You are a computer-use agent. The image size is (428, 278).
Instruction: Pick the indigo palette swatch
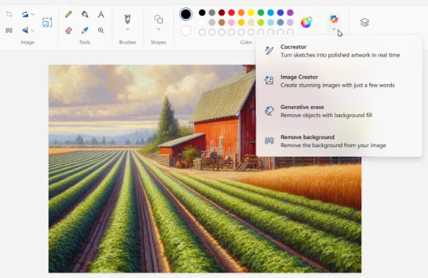click(281, 13)
